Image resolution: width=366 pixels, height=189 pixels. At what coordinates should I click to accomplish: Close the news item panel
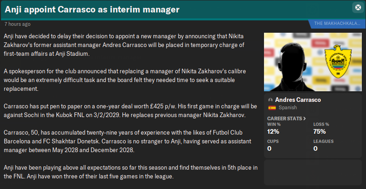click(x=357, y=8)
